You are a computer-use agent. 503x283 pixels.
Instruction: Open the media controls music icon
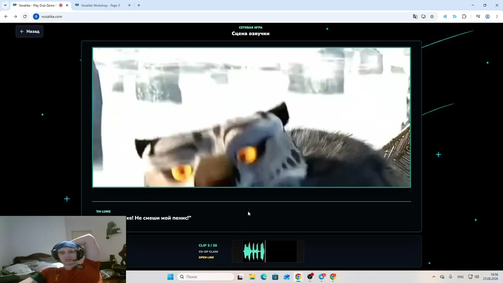(x=478, y=17)
